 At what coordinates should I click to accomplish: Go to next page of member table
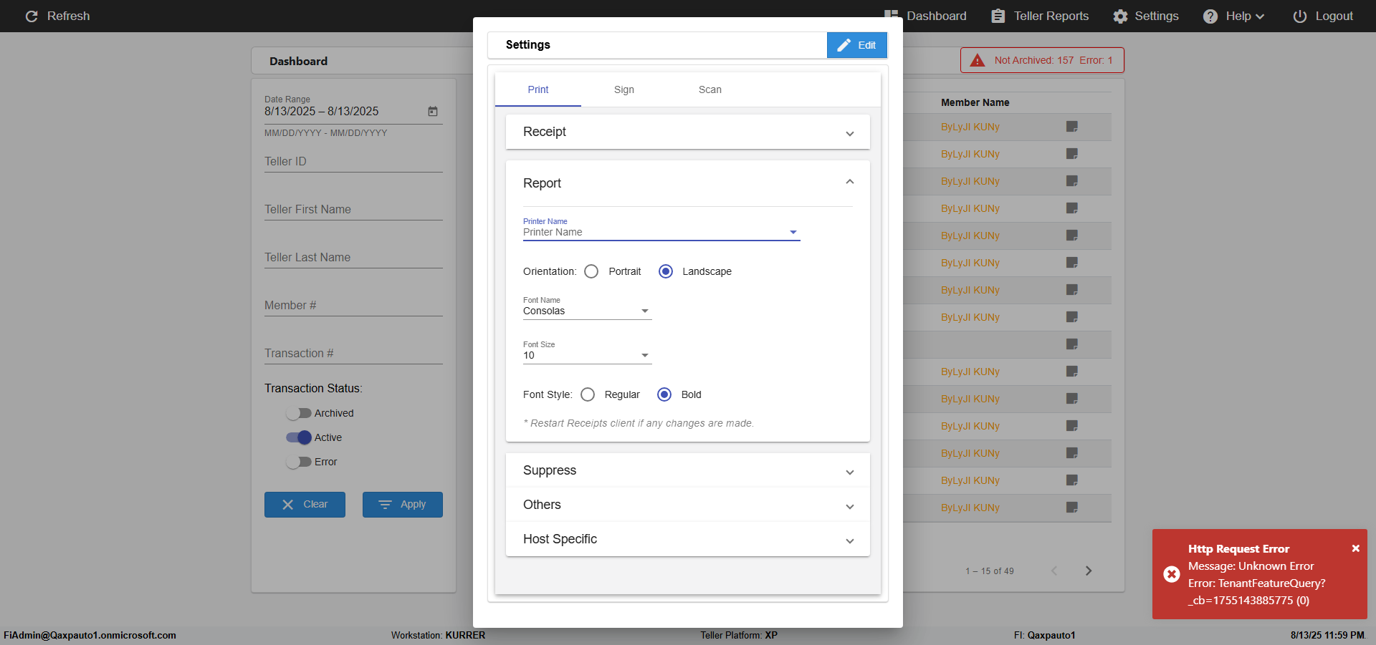[x=1089, y=571]
